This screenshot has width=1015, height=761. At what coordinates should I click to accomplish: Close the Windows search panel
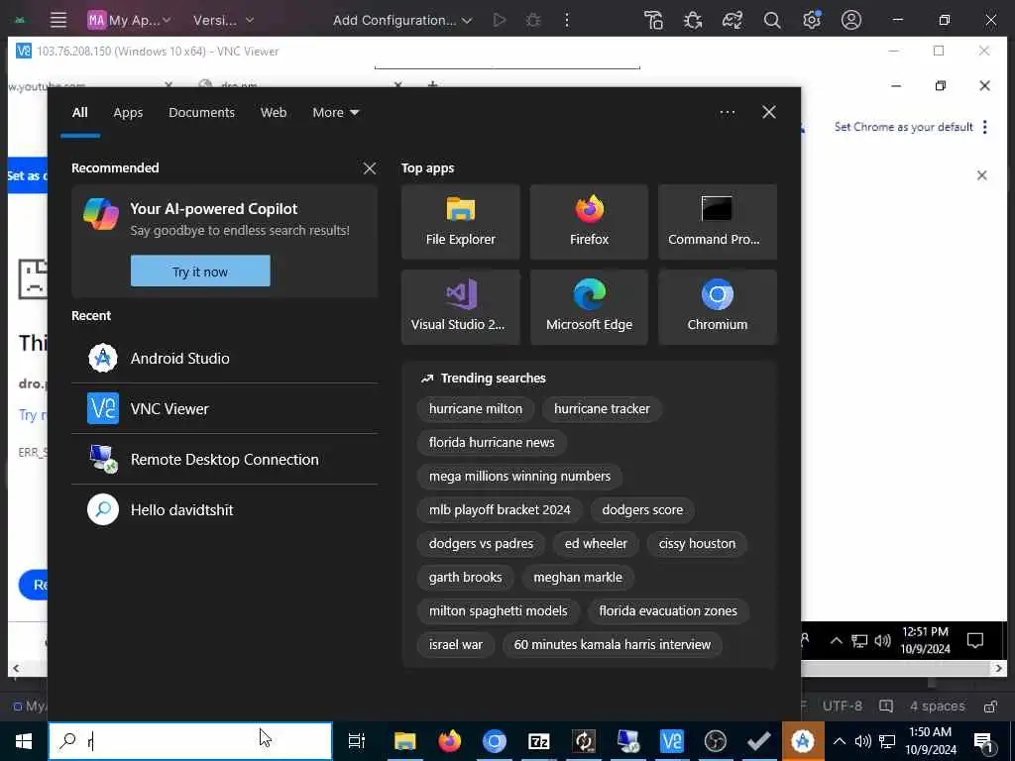(x=769, y=113)
